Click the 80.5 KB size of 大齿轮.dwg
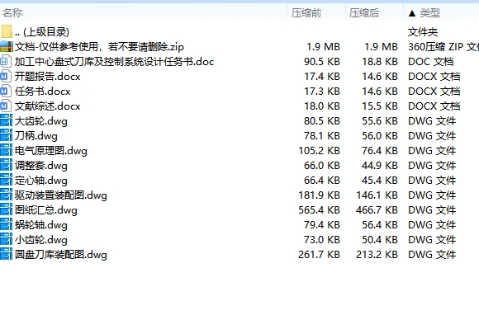This screenshot has width=479, height=315. pyautogui.click(x=322, y=121)
